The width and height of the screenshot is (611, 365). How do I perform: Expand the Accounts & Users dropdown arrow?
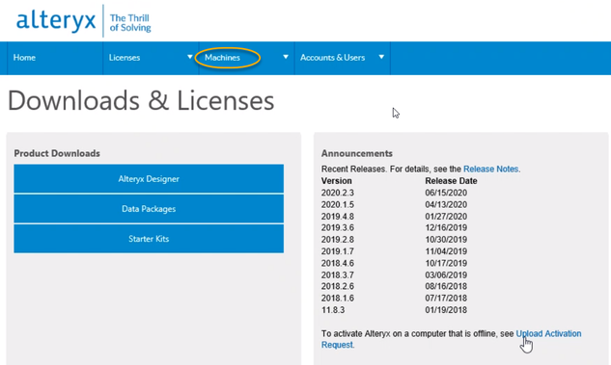(x=381, y=57)
